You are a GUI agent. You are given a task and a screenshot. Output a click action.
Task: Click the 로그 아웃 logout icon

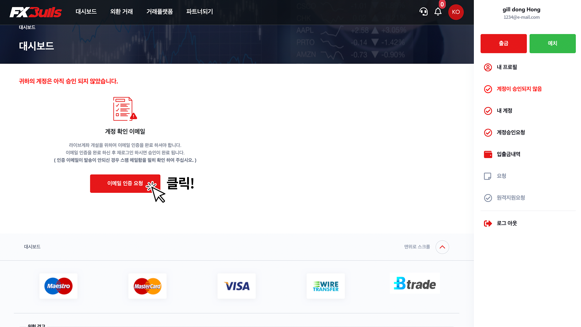(x=488, y=223)
